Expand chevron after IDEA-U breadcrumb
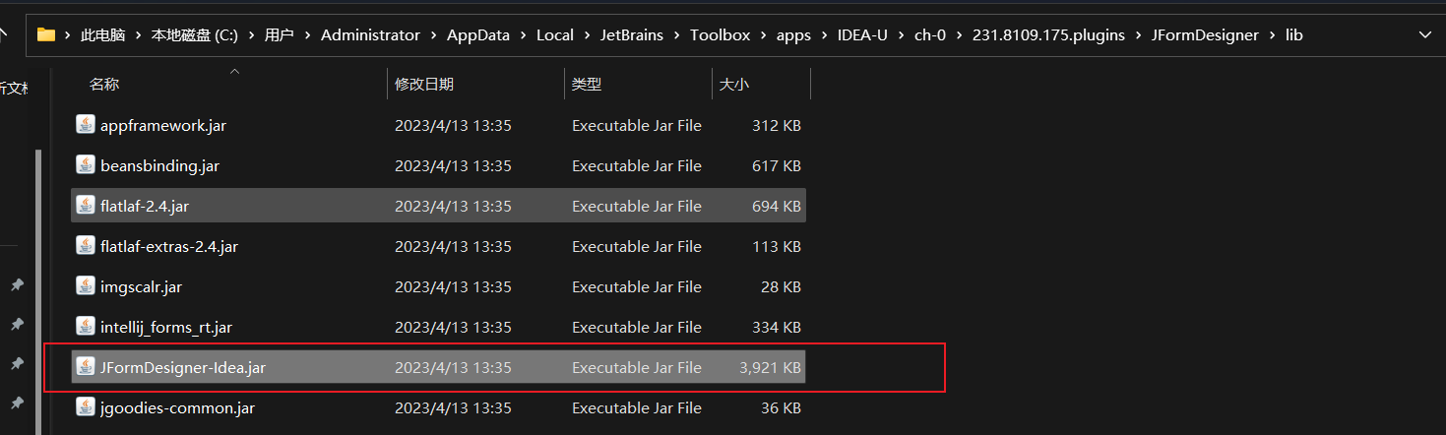This screenshot has width=1446, height=435. [901, 34]
